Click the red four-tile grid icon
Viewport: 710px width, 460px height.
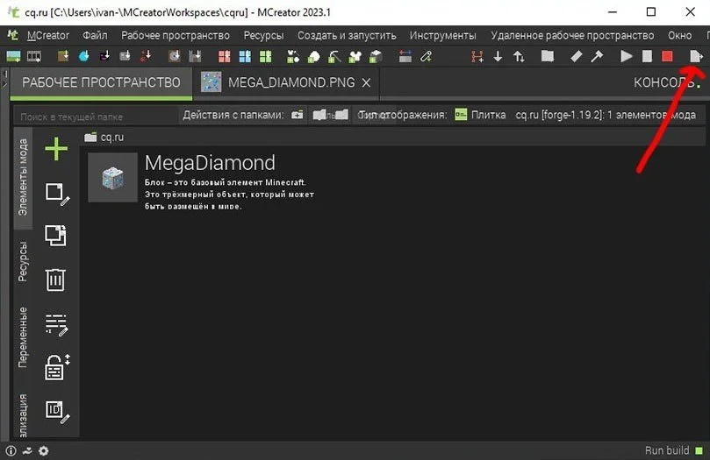224,56
